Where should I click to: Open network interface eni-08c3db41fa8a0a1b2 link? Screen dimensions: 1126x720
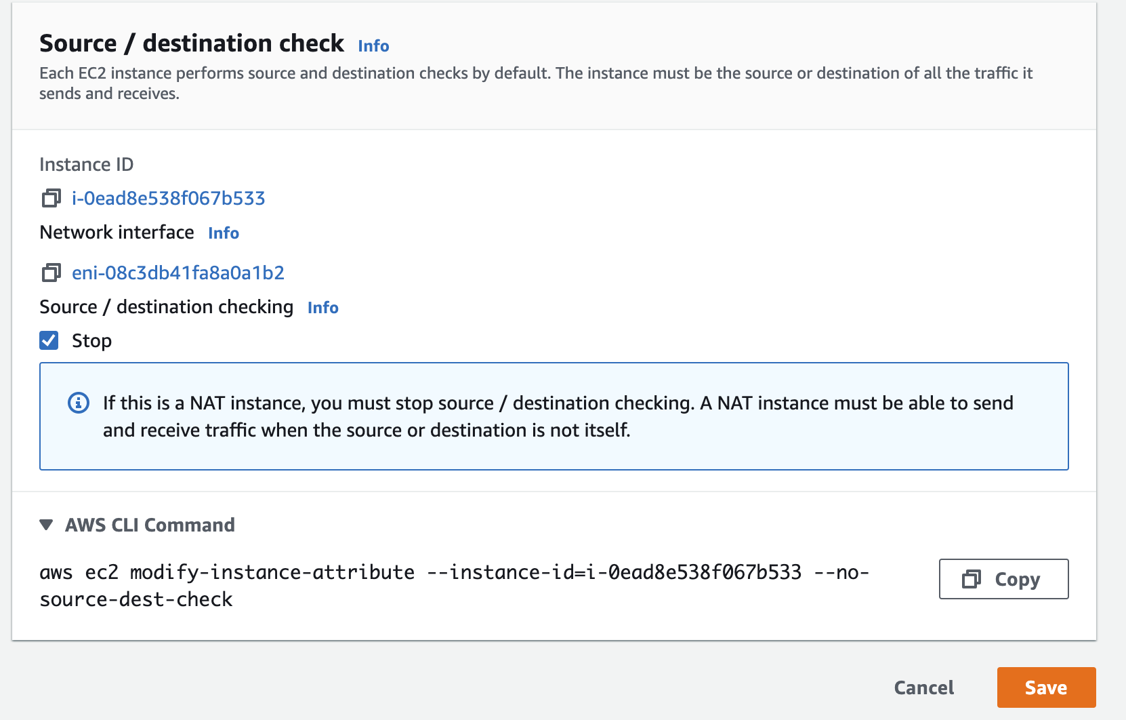178,273
